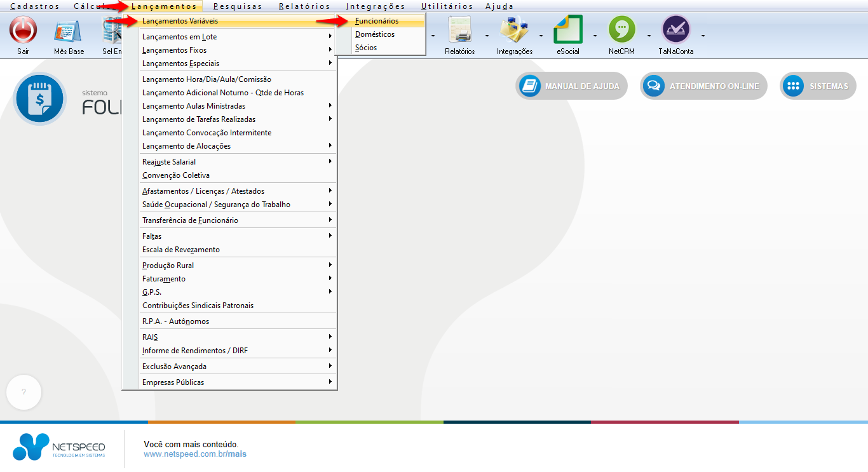Expand the dropdown arrow beside eSocial icon
This screenshot has height=472, width=868.
(x=595, y=36)
